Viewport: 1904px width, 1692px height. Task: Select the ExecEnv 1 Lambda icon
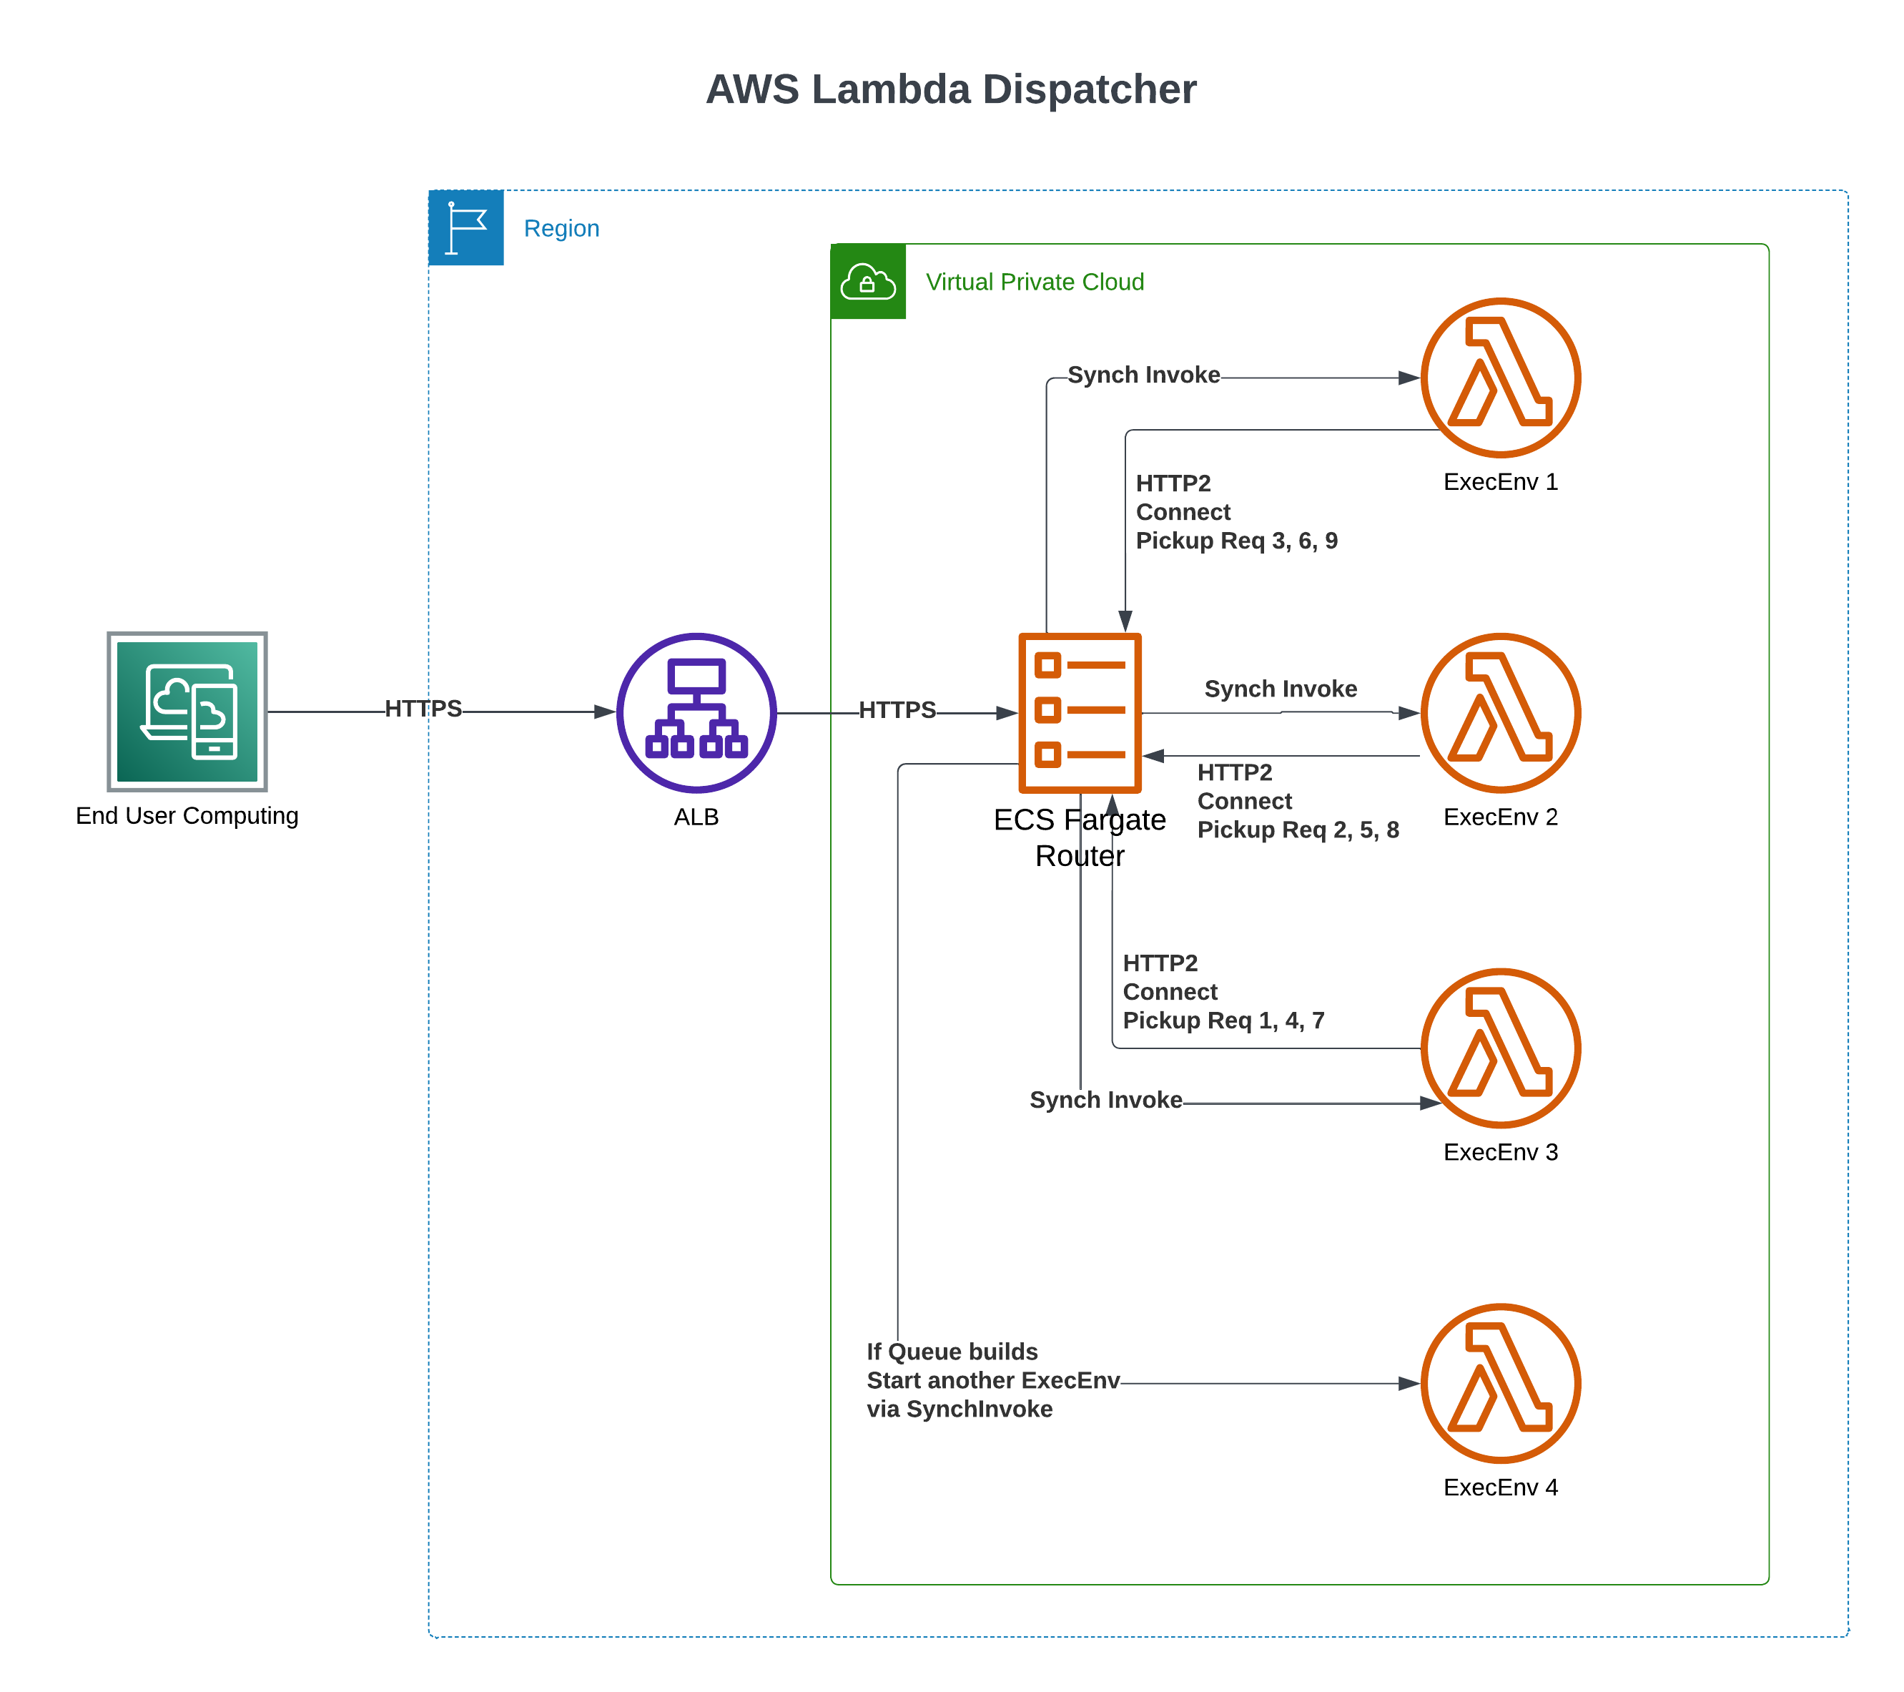[1500, 378]
